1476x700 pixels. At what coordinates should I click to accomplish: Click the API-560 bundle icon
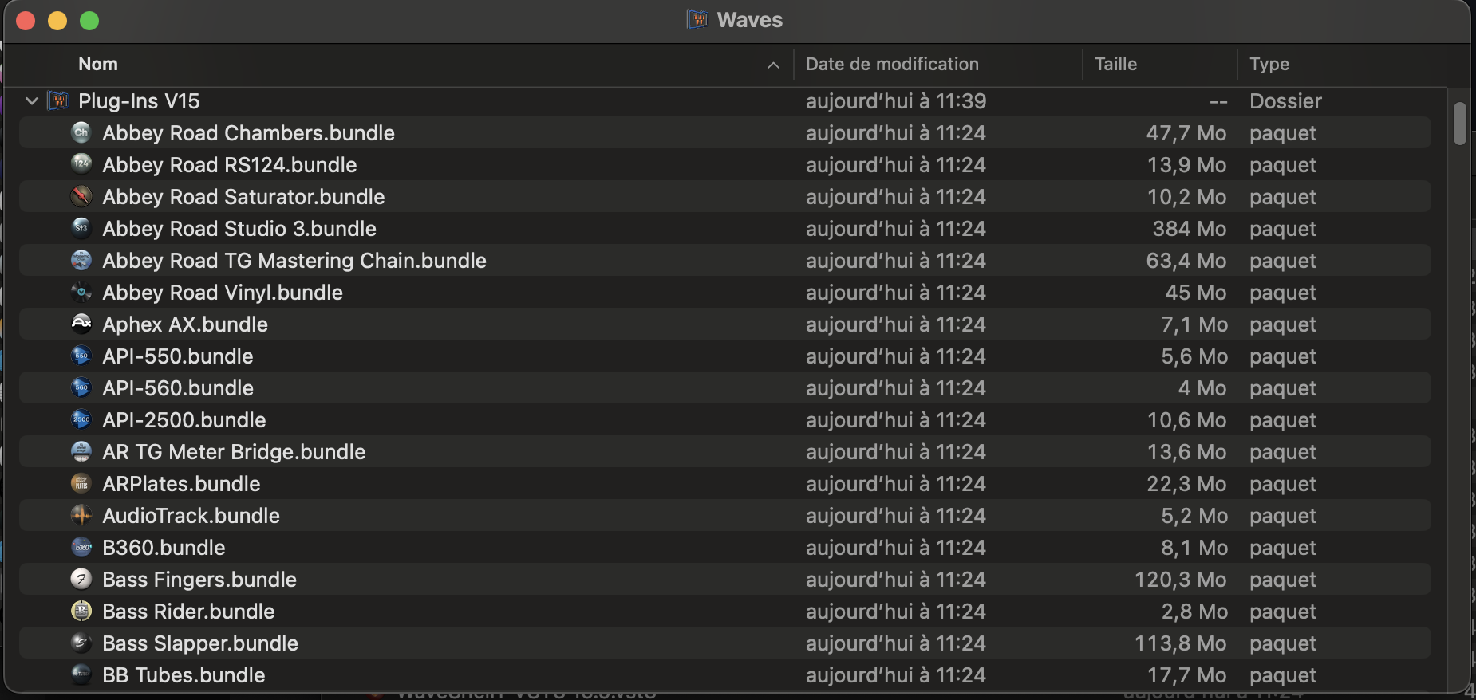click(81, 387)
